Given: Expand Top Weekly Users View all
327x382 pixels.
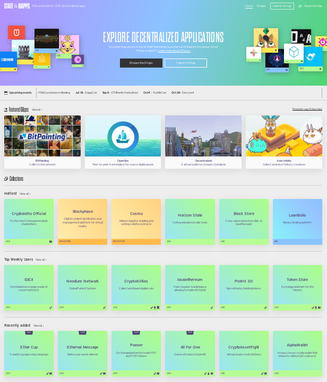Looking at the screenshot, I should (x=41, y=260).
